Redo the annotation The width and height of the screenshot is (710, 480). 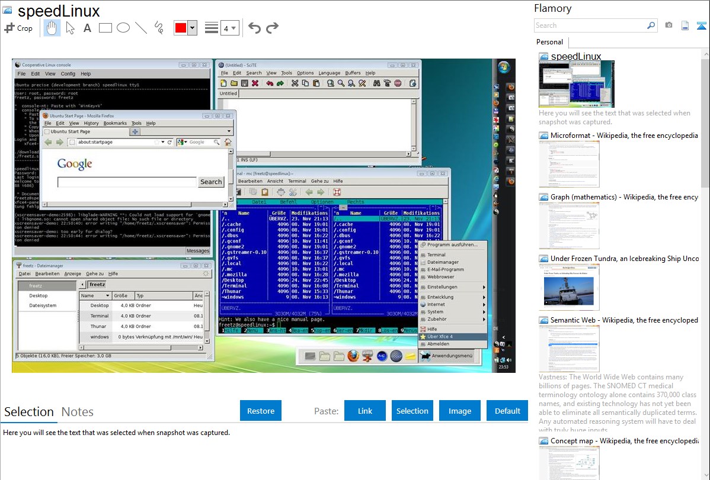[x=272, y=28]
